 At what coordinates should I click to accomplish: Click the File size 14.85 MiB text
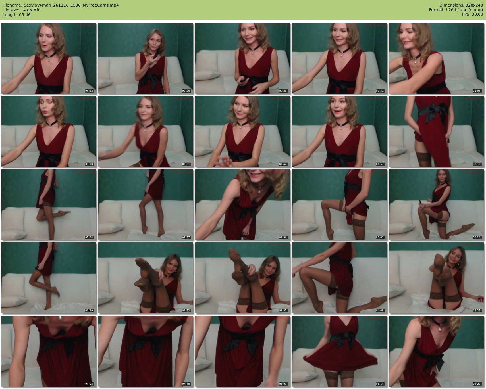click(21, 10)
